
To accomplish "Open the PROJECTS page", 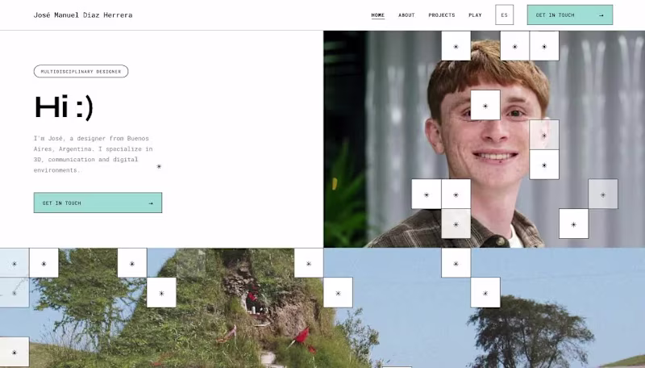I will tap(441, 15).
